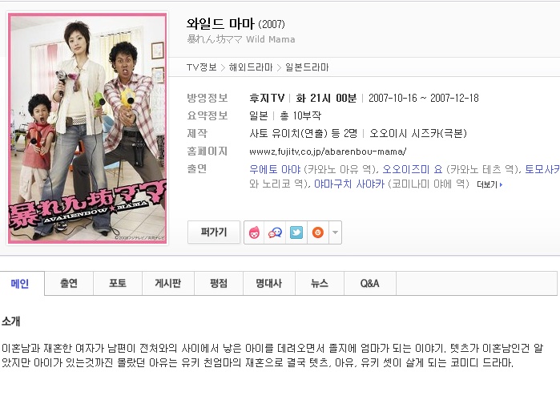Expand more sharing options dropdown arrow

pos(335,232)
